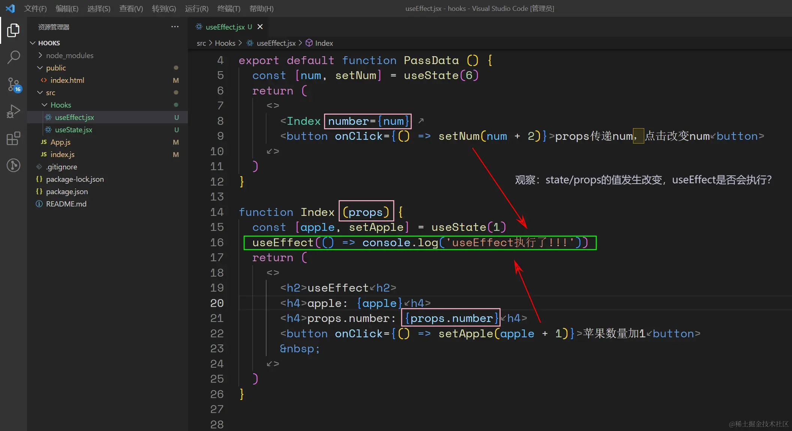Click the Git graph icon in activity bar

[x=13, y=165]
